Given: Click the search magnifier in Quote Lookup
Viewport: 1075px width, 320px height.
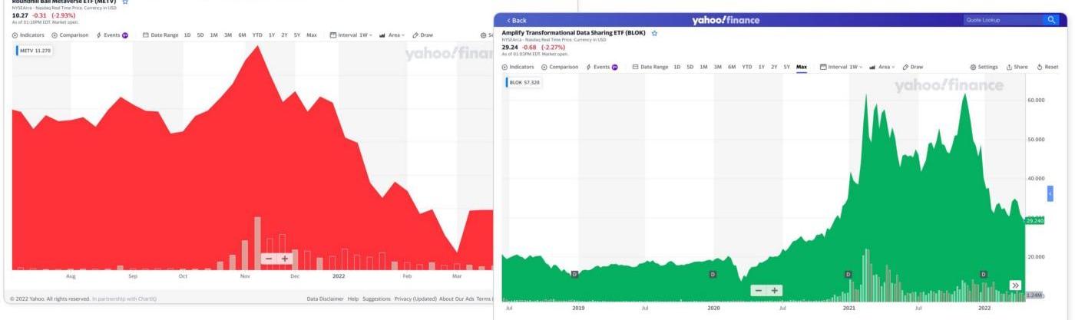Looking at the screenshot, I should click(x=1051, y=20).
